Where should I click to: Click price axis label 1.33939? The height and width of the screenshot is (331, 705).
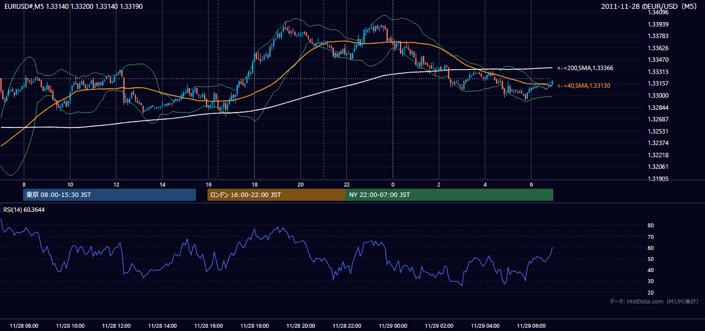(658, 24)
